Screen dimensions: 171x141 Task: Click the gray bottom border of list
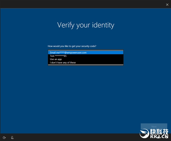85,65
